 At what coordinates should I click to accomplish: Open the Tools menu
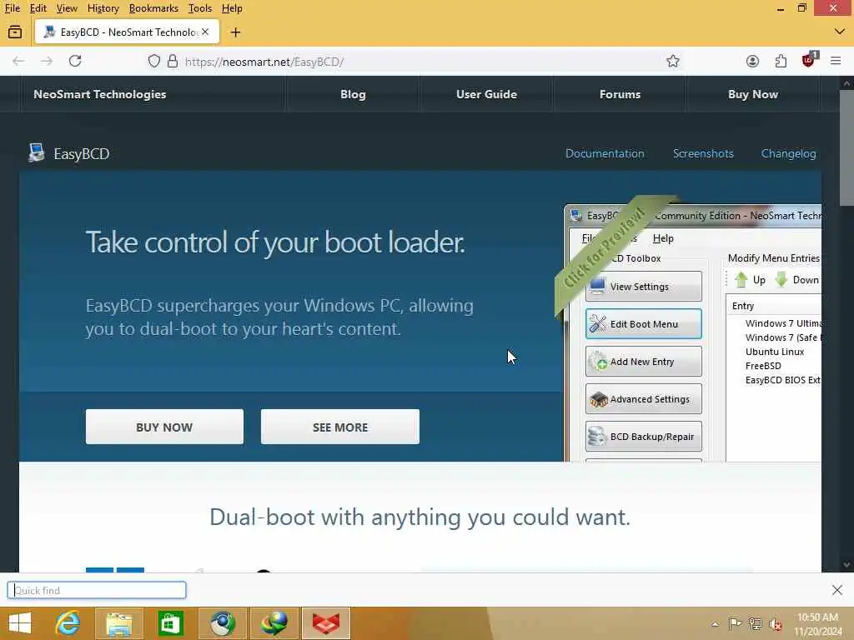coord(200,8)
